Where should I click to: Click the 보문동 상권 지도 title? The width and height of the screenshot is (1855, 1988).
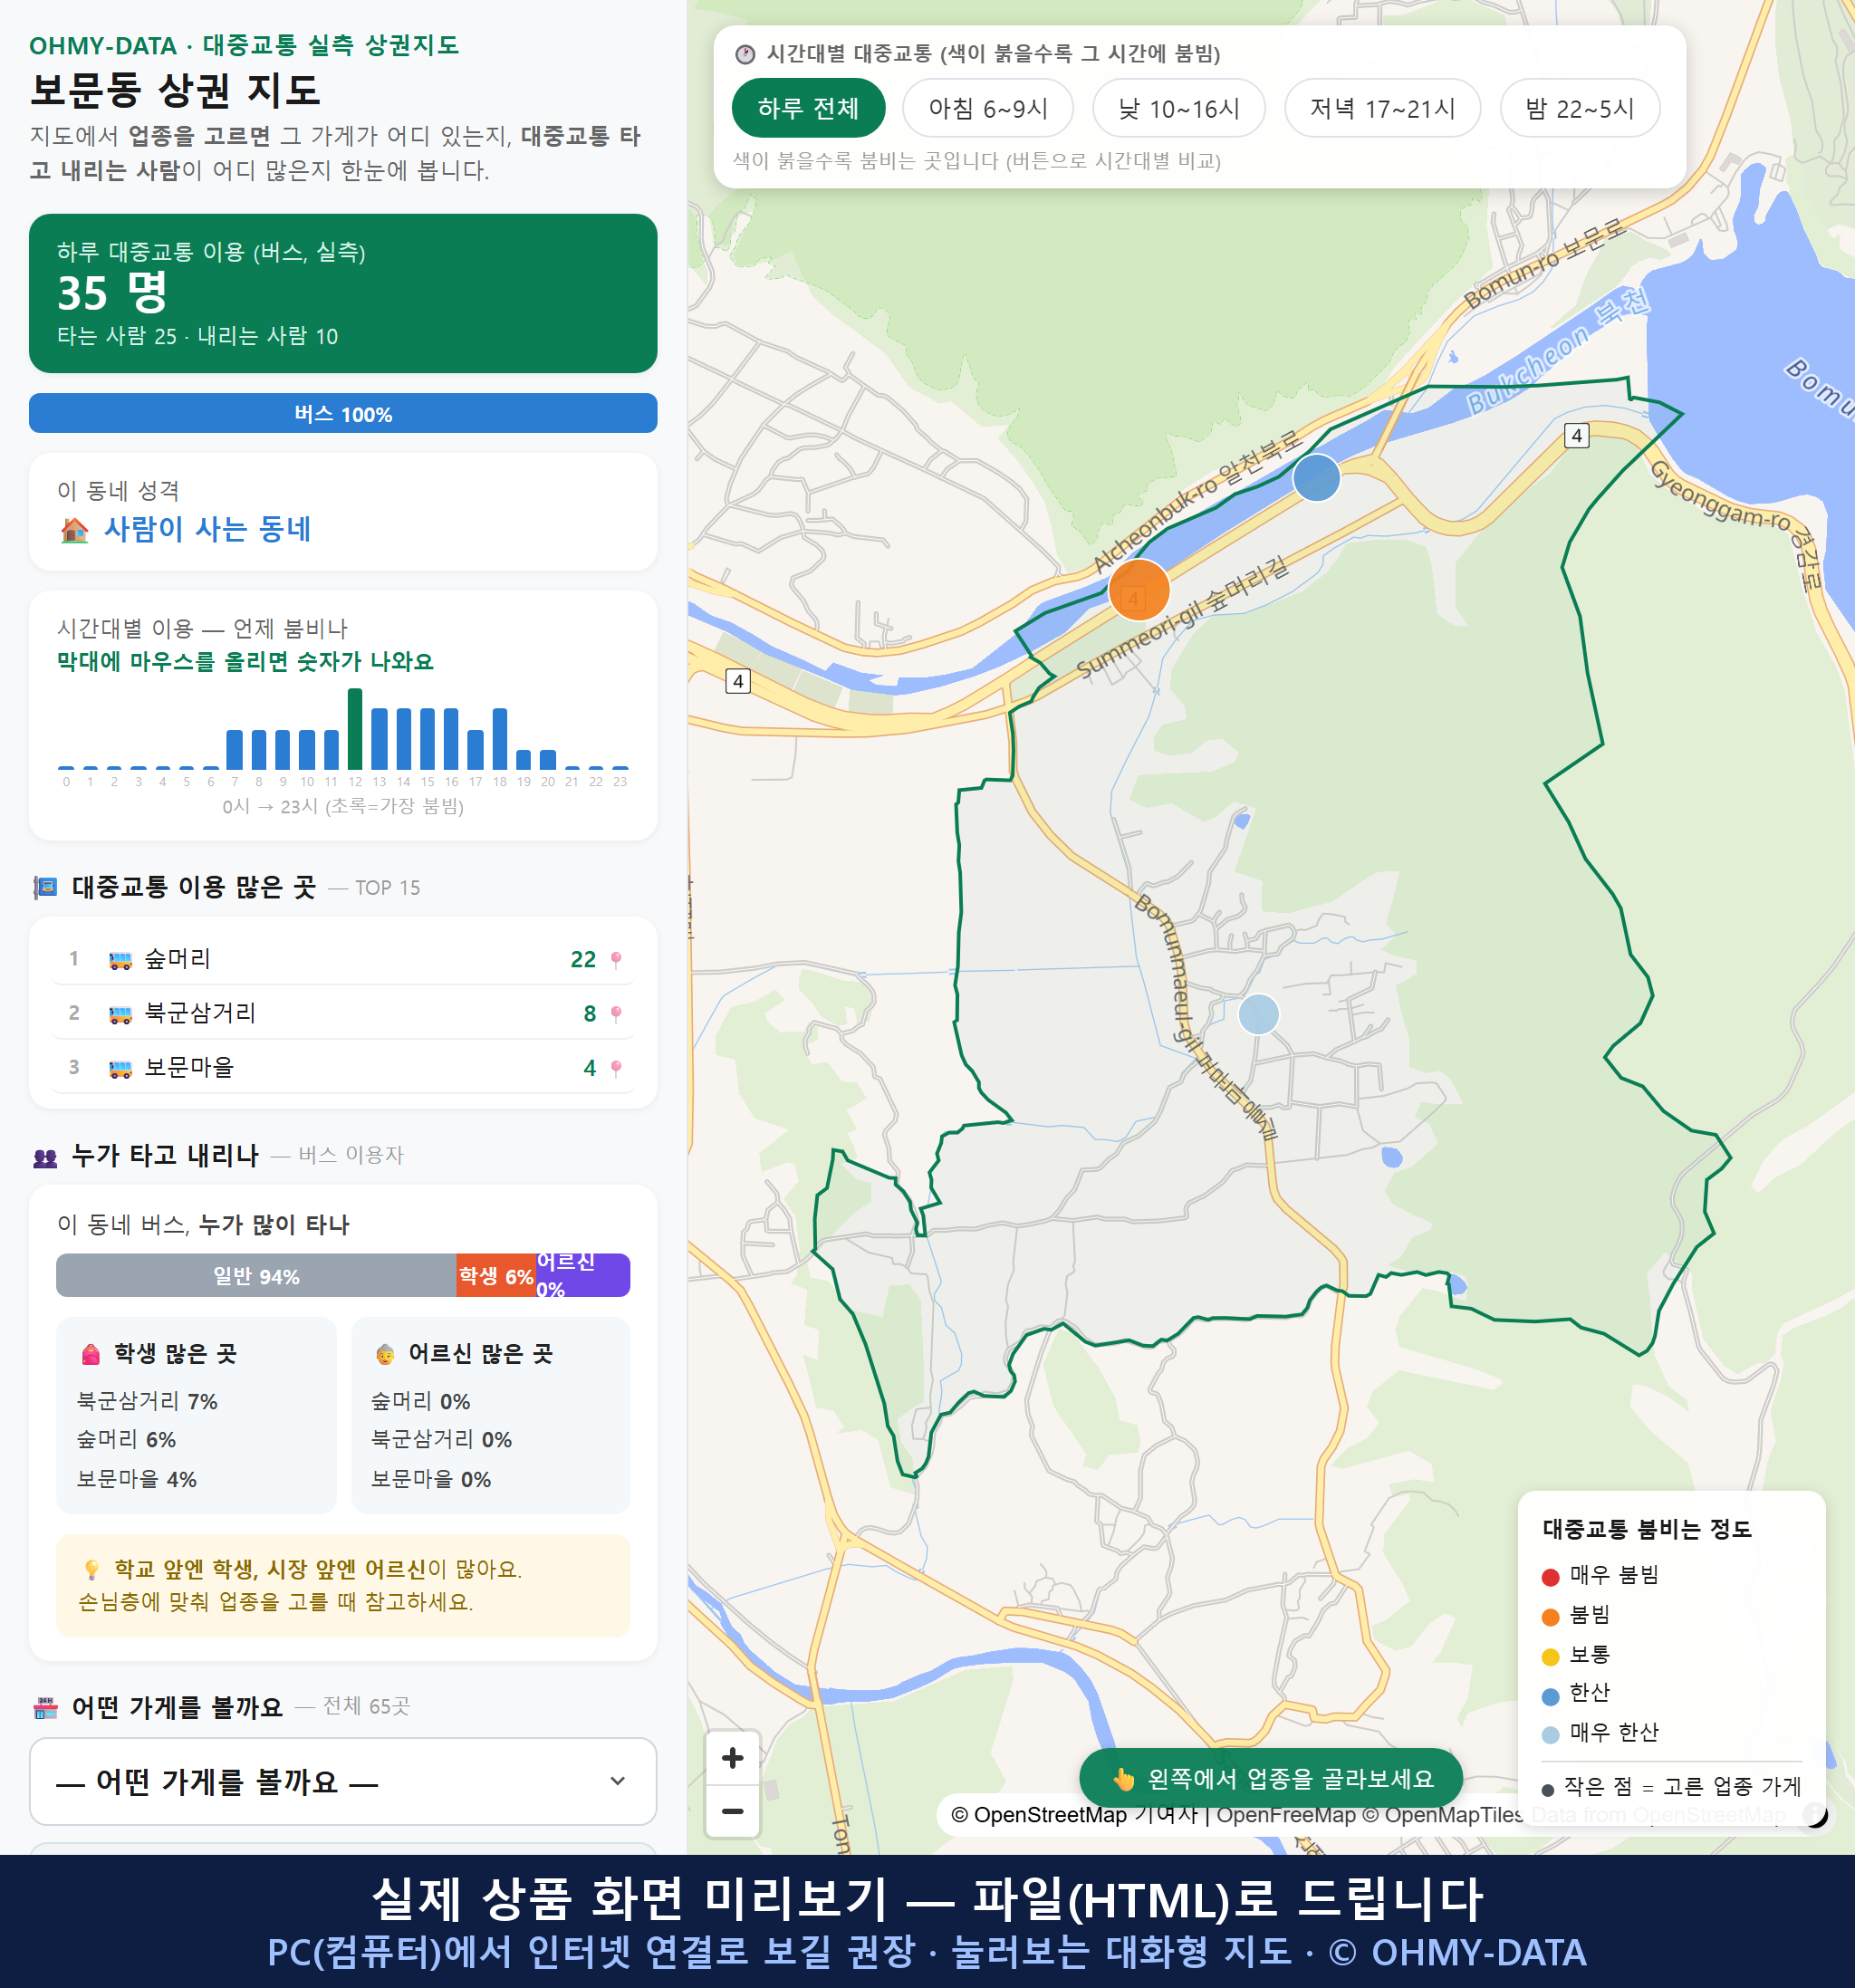(x=175, y=90)
